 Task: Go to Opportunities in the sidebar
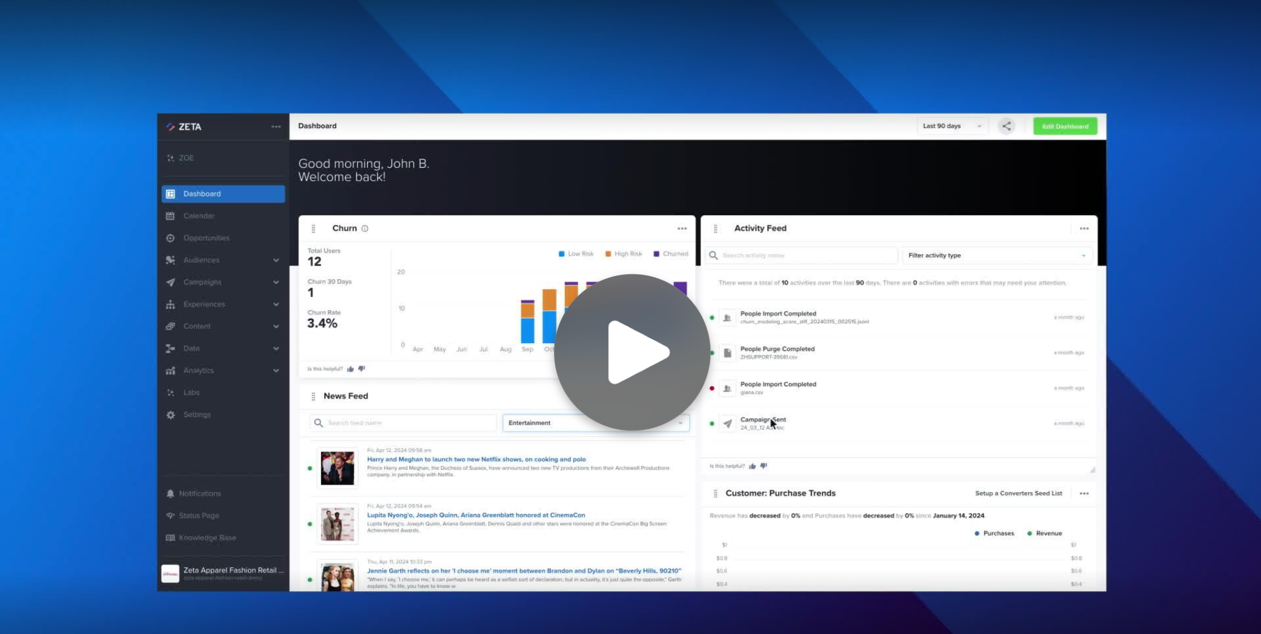[206, 238]
